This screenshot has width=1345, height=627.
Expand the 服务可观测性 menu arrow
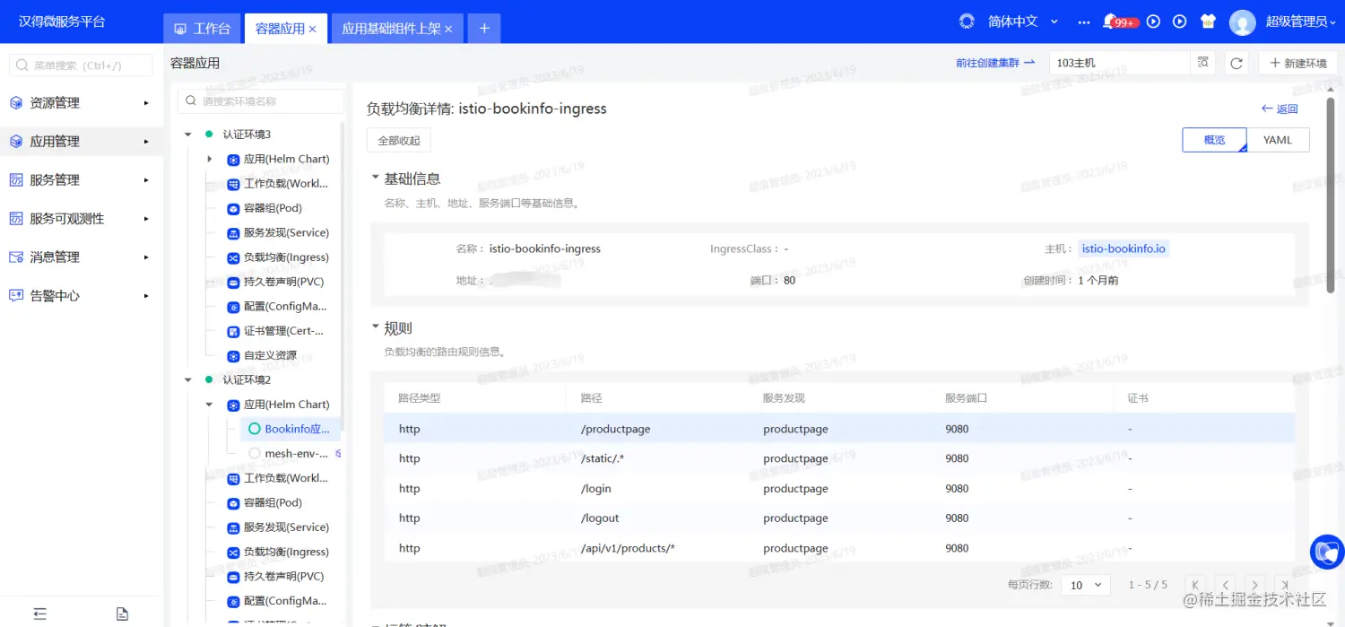tap(146, 219)
